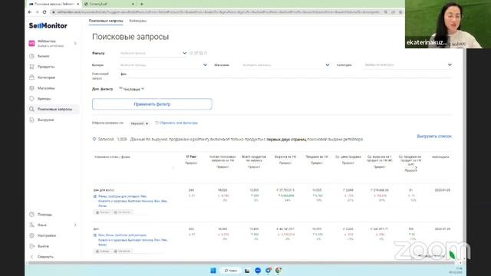Click the ekaterinakuz Zoom video thumbnail
The width and height of the screenshot is (491, 276).
[448, 24]
